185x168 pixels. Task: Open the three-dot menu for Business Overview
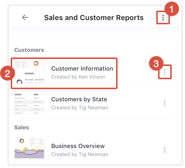coord(165,150)
